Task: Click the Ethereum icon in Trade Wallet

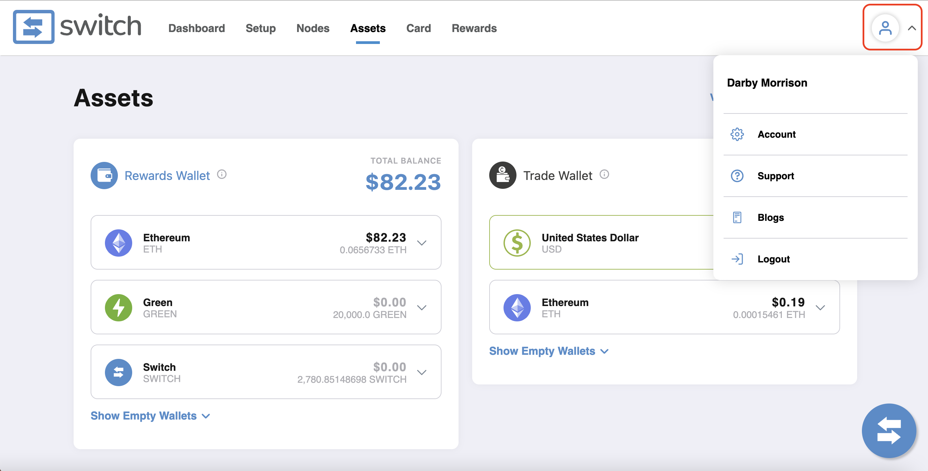Action: pyautogui.click(x=517, y=308)
